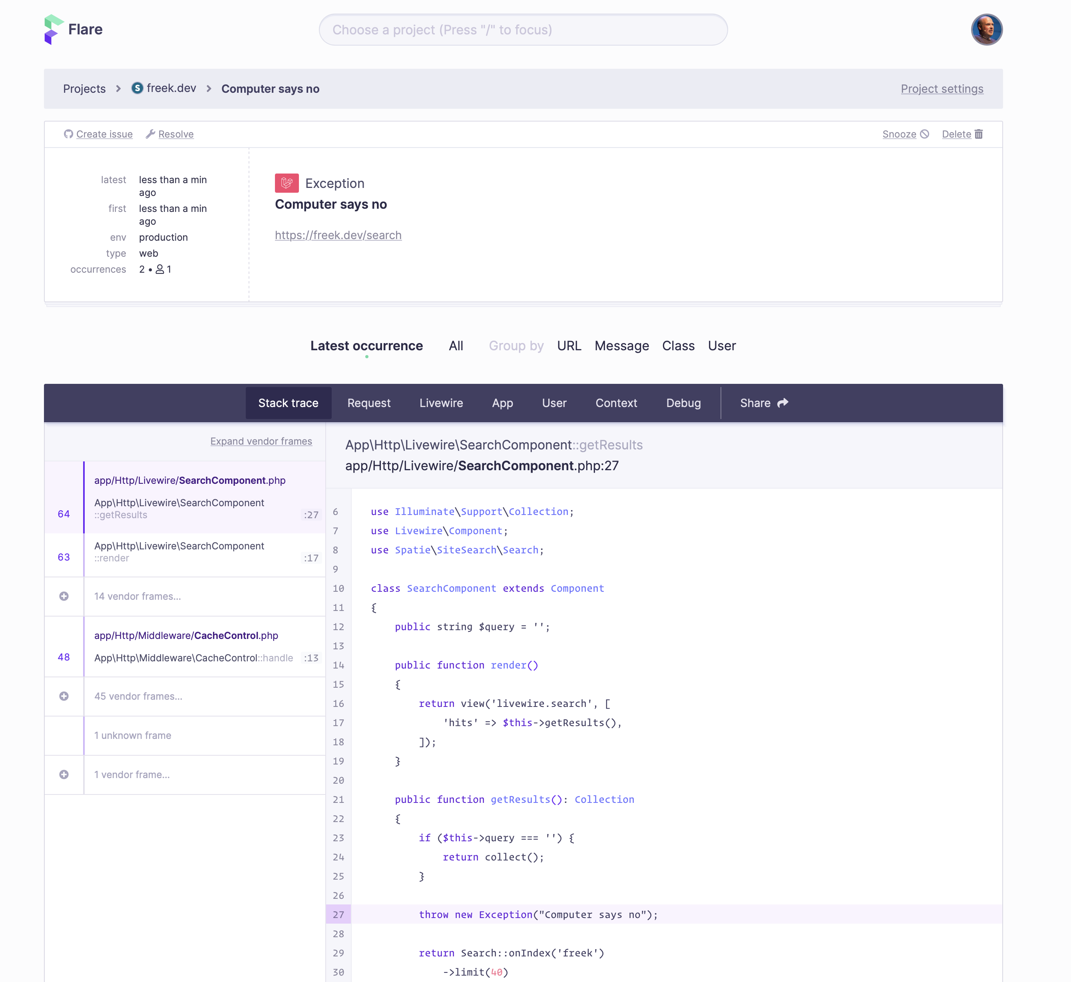Click the class SearchComponent extends Component line
Viewport: 1071px width, 982px height.
click(x=487, y=588)
